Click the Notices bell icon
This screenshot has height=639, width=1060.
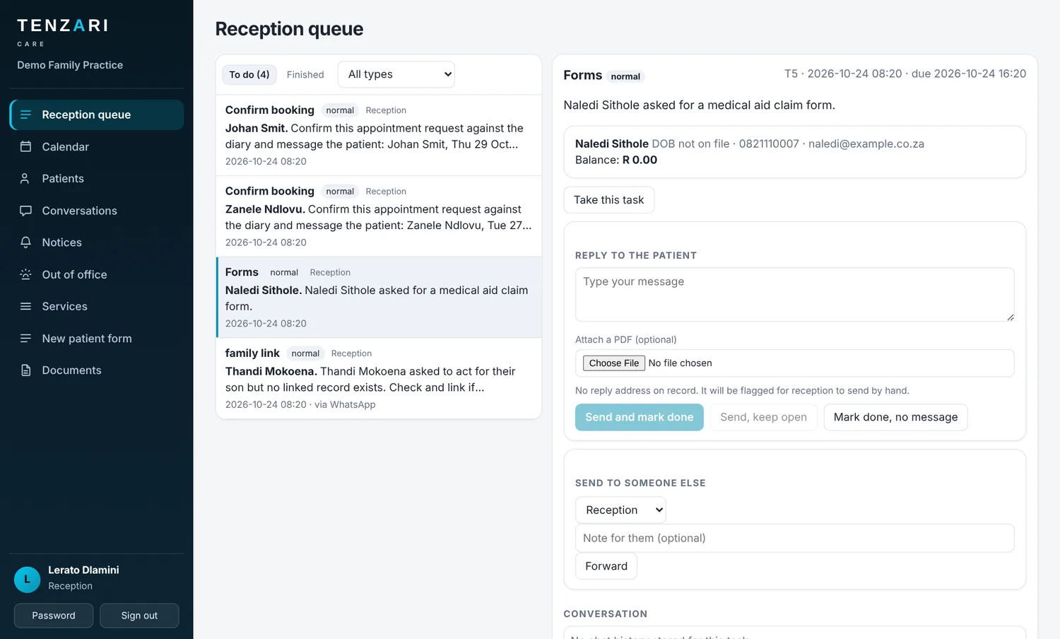pyautogui.click(x=25, y=242)
